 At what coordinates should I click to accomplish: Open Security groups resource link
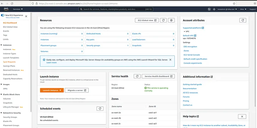pyautogui.click(x=93, y=46)
